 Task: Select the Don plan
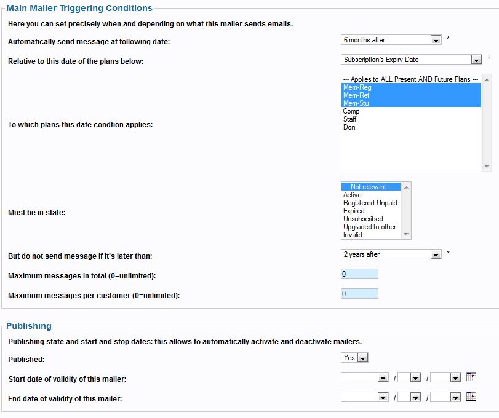411,127
